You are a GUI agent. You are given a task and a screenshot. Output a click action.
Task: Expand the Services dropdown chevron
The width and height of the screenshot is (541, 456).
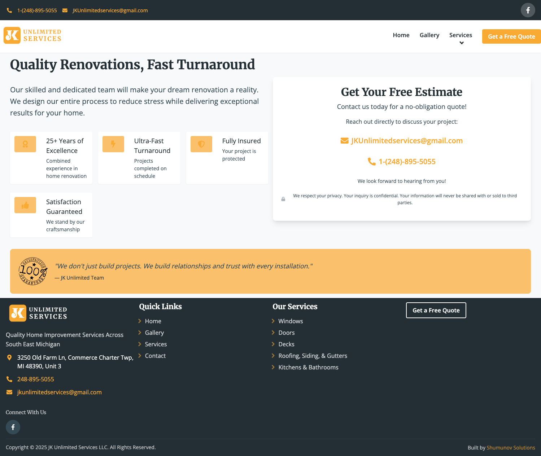click(x=461, y=43)
